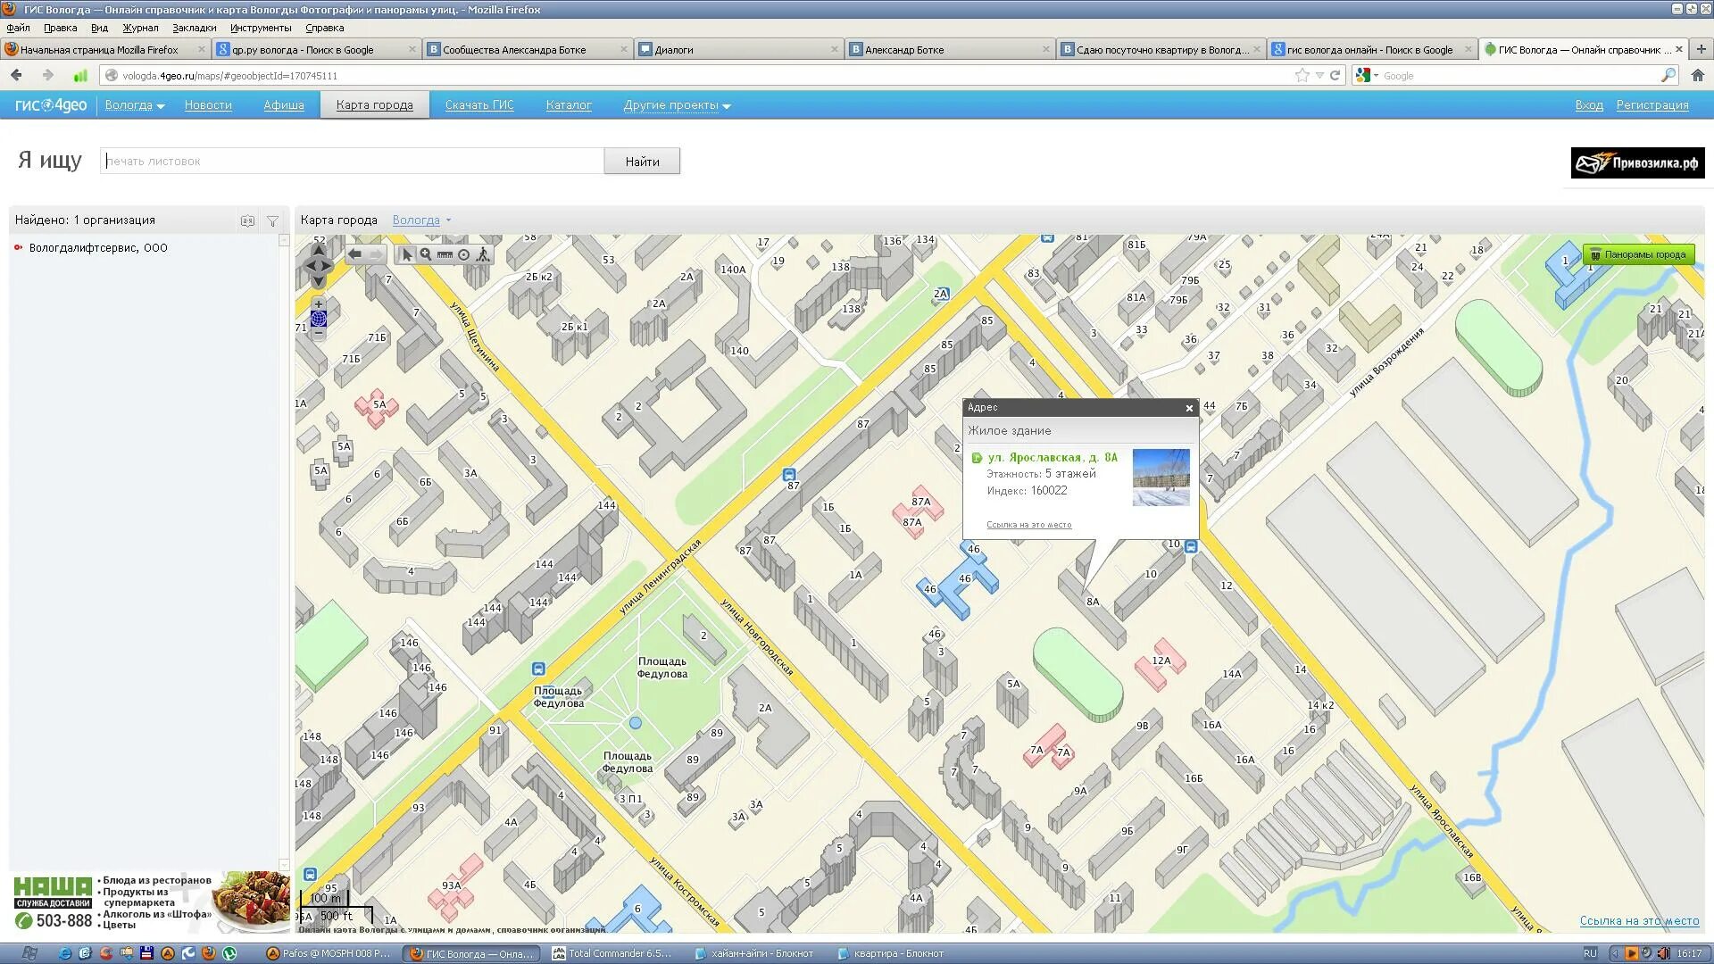Click the Firefox home button
This screenshot has width=1714, height=964.
pyautogui.click(x=1698, y=76)
